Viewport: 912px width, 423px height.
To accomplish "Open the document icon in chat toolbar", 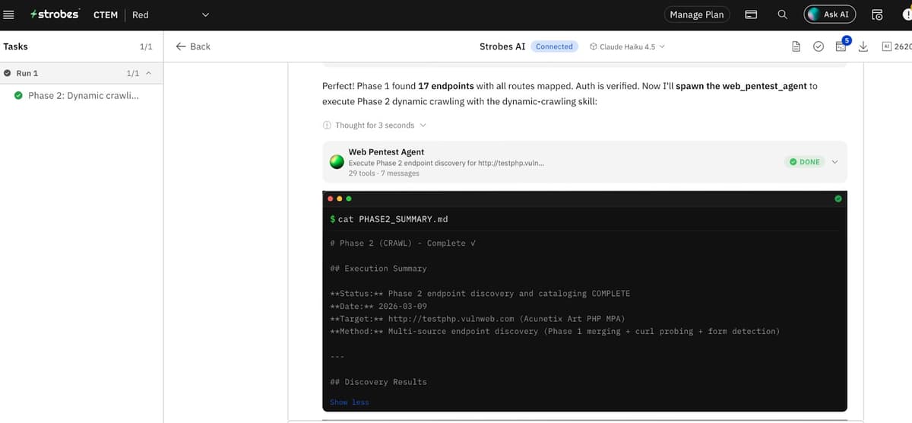I will [x=796, y=46].
